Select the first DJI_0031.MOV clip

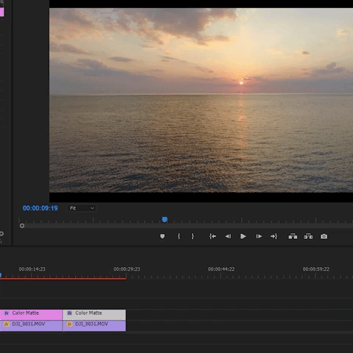click(31, 326)
